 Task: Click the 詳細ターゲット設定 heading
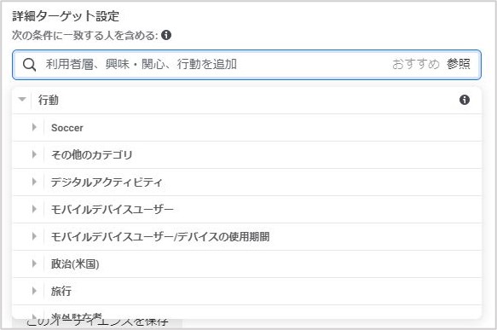66,16
